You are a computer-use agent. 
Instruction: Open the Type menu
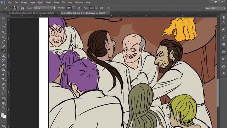coord(40,2)
